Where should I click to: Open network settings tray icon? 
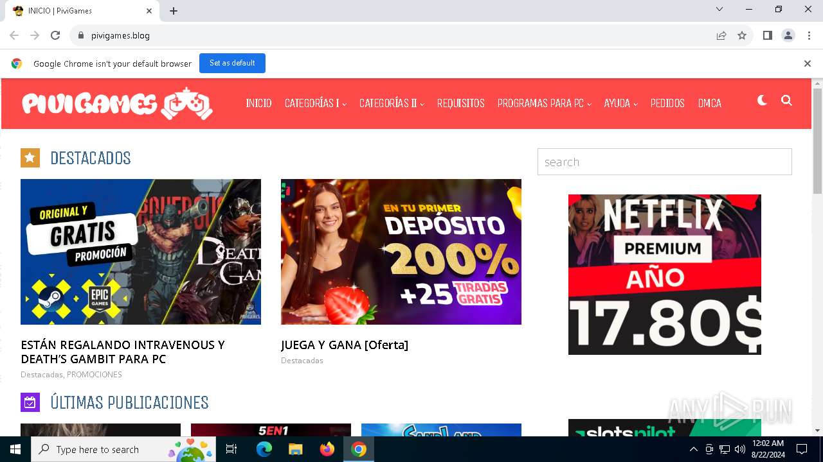coord(725,449)
